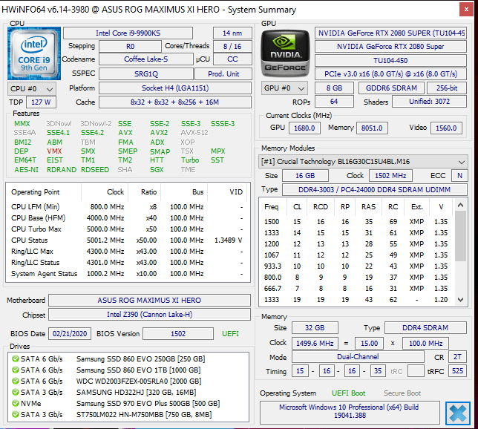Select the CPU Status row

point(128,240)
